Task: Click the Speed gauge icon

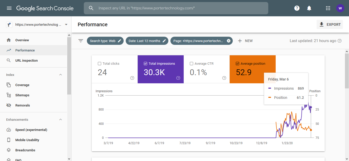Action: [9, 130]
